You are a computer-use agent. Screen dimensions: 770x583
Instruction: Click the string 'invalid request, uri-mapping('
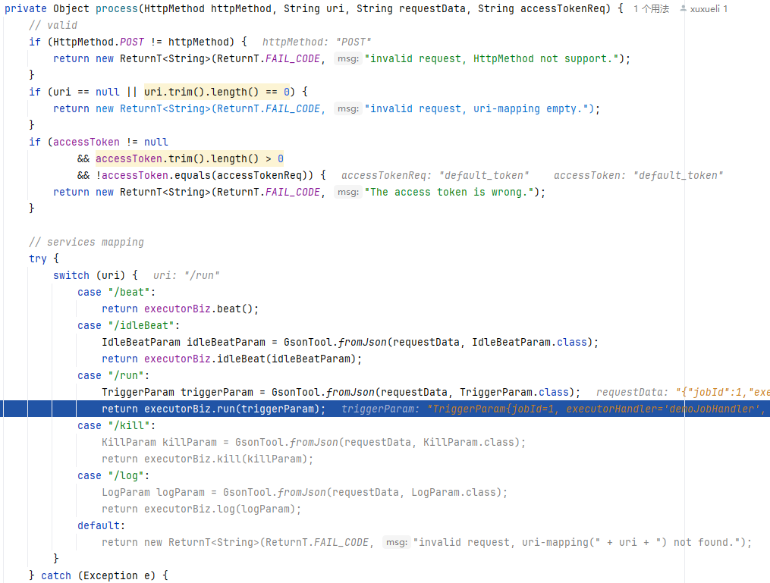tap(506, 542)
